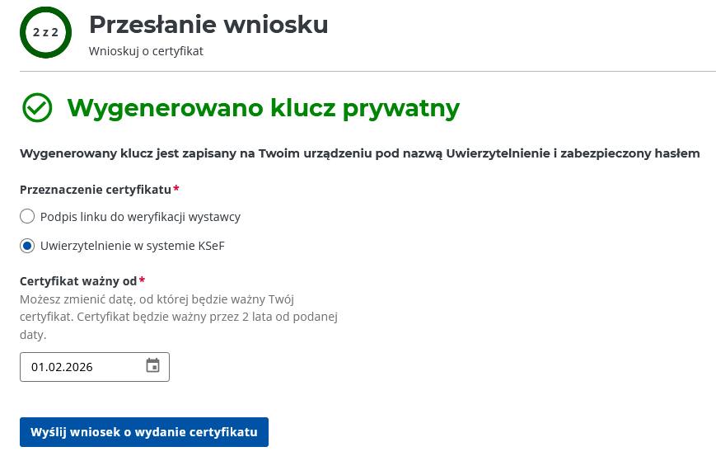This screenshot has width=716, height=461.
Task: Select the "Podpis linku do weryfikacji wystawcy" radio button
Action: pyautogui.click(x=27, y=217)
